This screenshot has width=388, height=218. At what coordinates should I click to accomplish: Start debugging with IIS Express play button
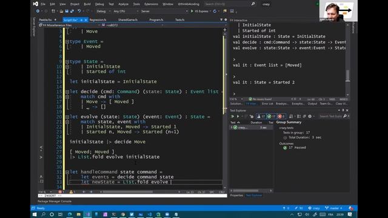[x=192, y=11]
